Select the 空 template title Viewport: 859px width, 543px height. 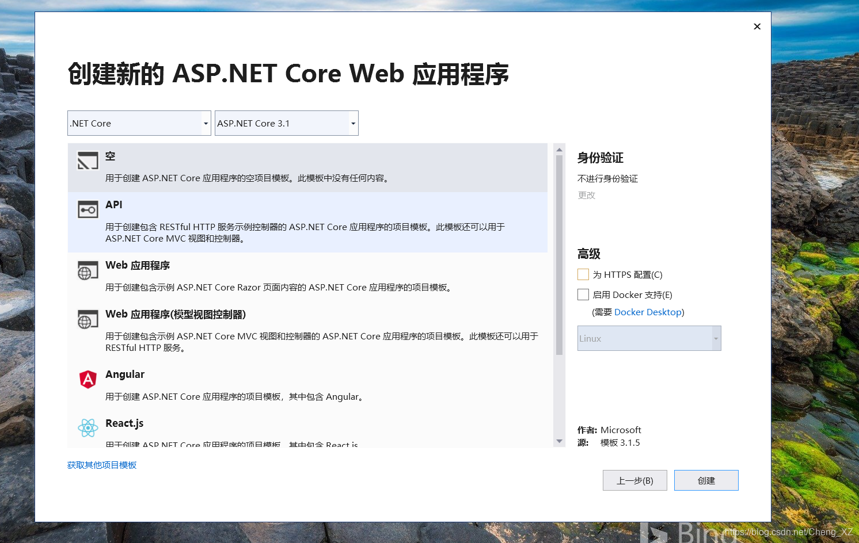pyautogui.click(x=111, y=156)
